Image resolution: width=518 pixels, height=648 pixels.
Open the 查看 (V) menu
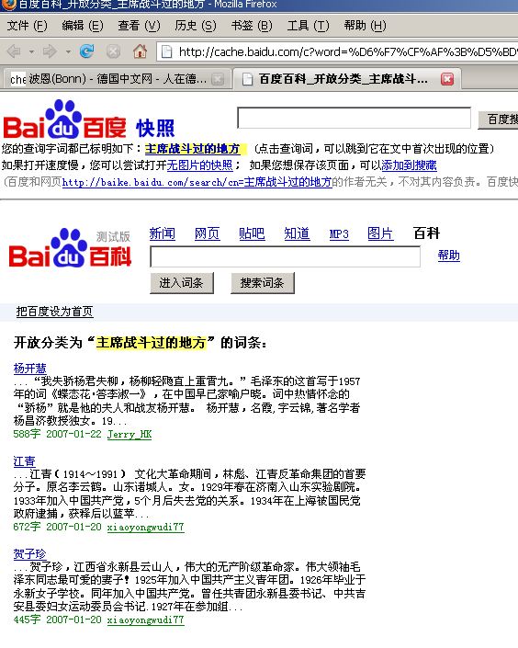[x=139, y=26]
